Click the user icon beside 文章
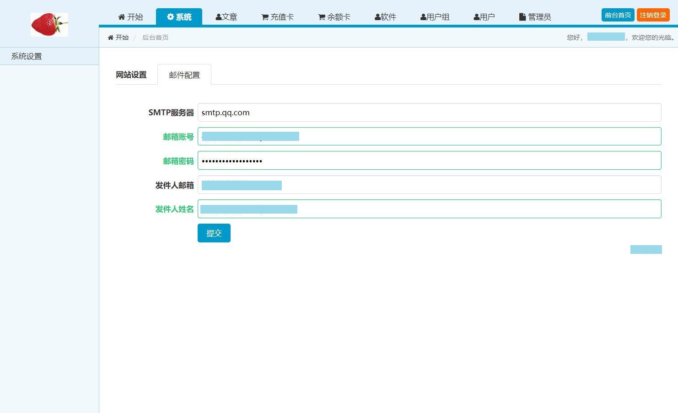 [218, 17]
